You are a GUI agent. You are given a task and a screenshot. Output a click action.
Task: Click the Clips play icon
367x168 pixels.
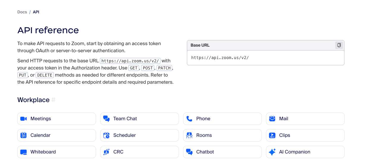(x=272, y=135)
